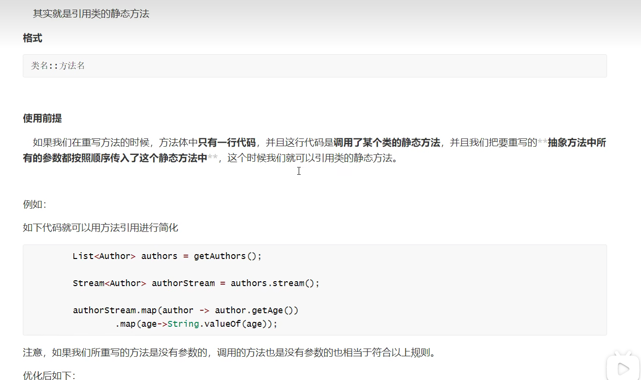Click the bold phrase 调用了某个类的静态方法

click(387, 142)
